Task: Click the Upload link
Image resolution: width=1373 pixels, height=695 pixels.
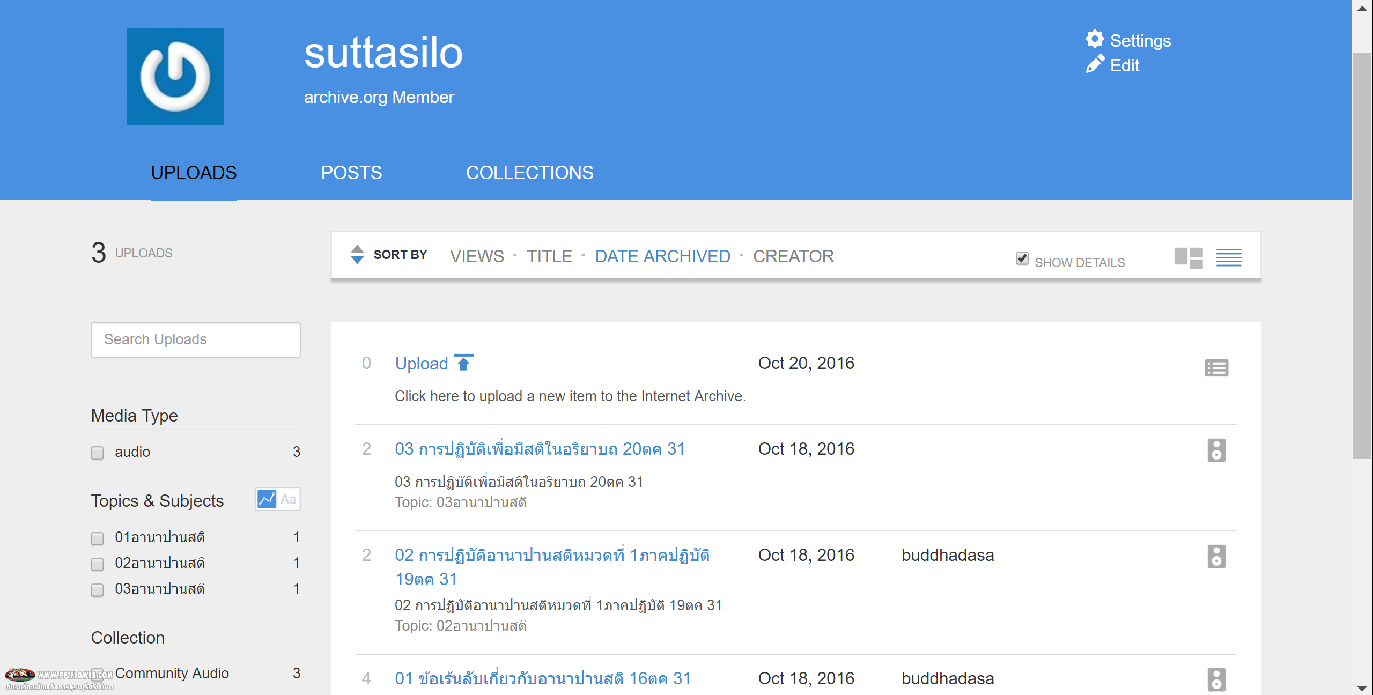Action: click(x=421, y=364)
